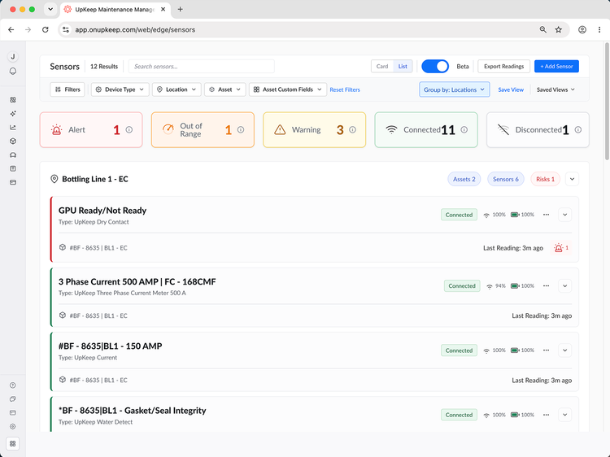The height and width of the screenshot is (457, 610).
Task: Select the UpKeep Maintenance browser tab
Action: [x=115, y=9]
